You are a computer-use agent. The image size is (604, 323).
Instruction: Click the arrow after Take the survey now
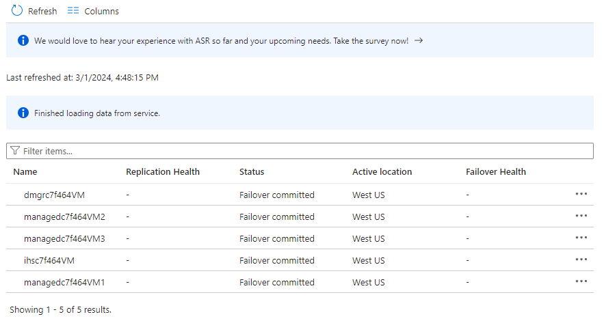click(419, 41)
